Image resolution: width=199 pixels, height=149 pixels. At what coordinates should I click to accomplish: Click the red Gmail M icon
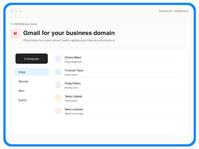15,33
